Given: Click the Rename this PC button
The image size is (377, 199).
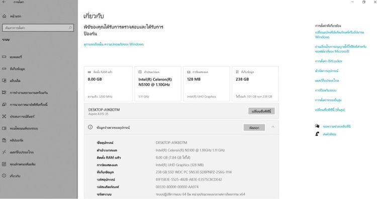Looking at the screenshot, I should (261, 111).
